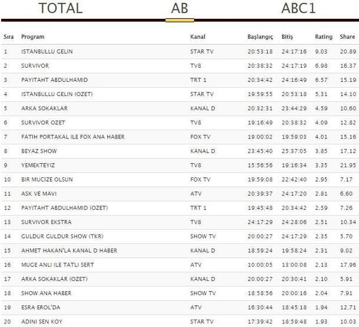Select the YEMEKTEYIZ program name
This screenshot has width=359, height=327.
[38, 165]
